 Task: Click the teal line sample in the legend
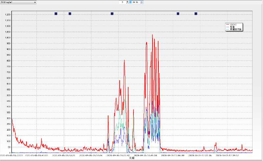(228, 29)
